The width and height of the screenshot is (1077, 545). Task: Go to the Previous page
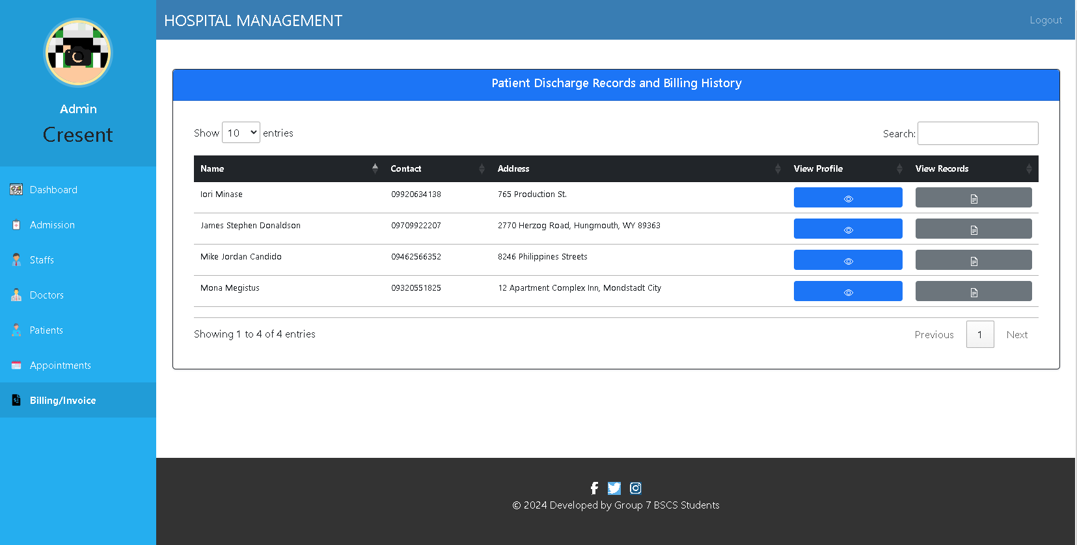tap(934, 334)
